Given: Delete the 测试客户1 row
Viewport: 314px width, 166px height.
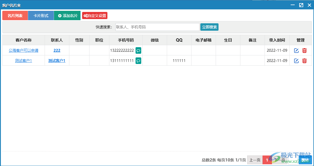Looking at the screenshot, I should tap(304, 61).
